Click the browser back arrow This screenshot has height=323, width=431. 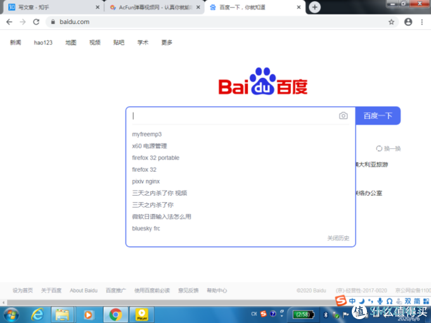tap(10, 22)
